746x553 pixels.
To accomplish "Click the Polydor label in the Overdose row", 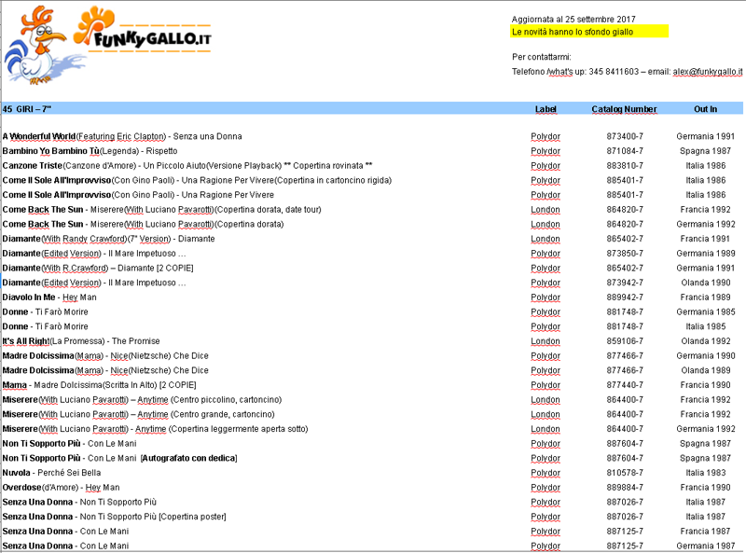I will point(546,488).
